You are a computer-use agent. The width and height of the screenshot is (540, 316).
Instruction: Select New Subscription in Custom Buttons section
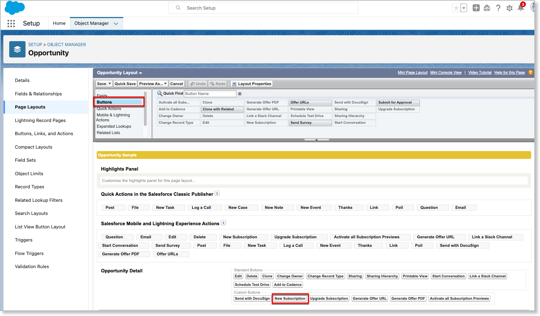290,299
